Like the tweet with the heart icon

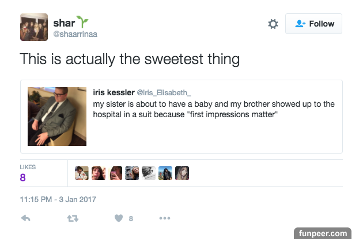pos(119,218)
